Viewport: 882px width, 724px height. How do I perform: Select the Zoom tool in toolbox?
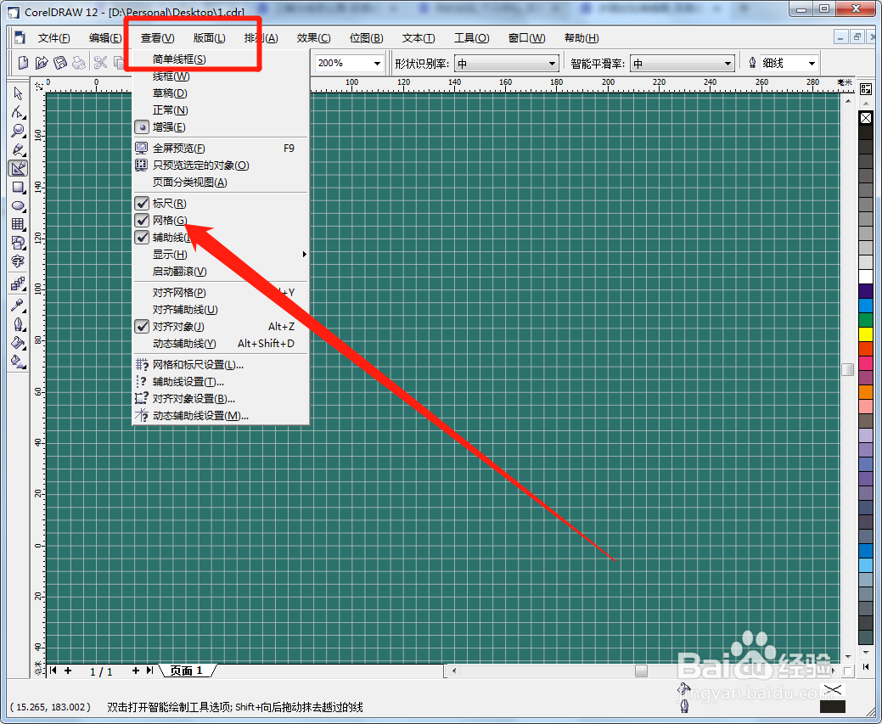(18, 131)
